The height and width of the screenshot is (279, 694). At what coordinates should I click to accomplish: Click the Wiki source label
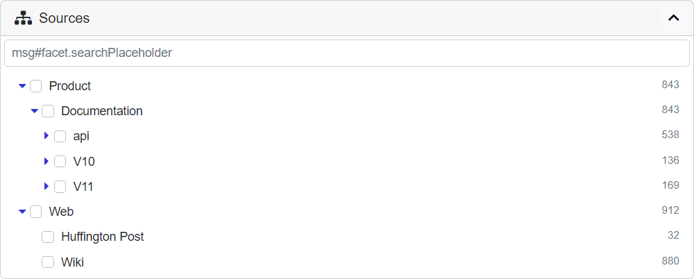[73, 262]
